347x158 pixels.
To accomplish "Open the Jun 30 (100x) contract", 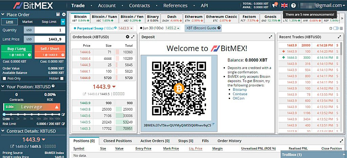I will pos(160,28).
